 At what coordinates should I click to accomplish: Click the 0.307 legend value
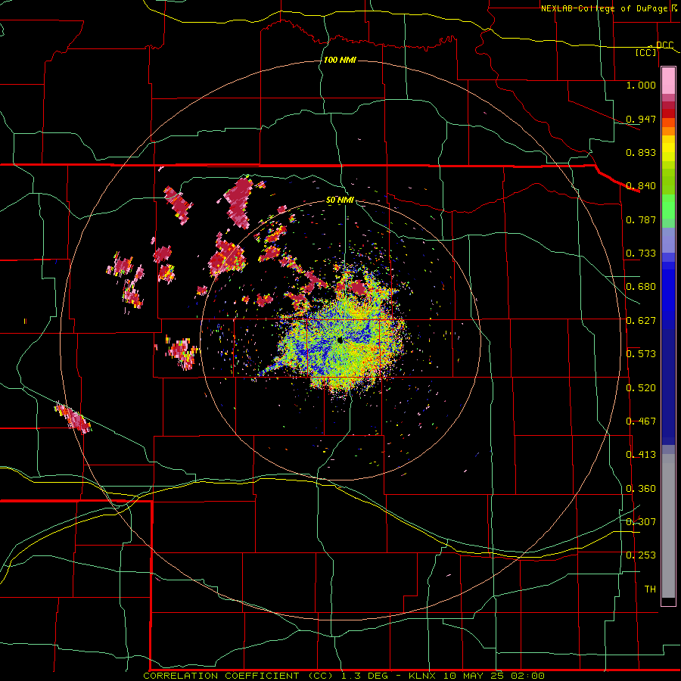point(641,522)
